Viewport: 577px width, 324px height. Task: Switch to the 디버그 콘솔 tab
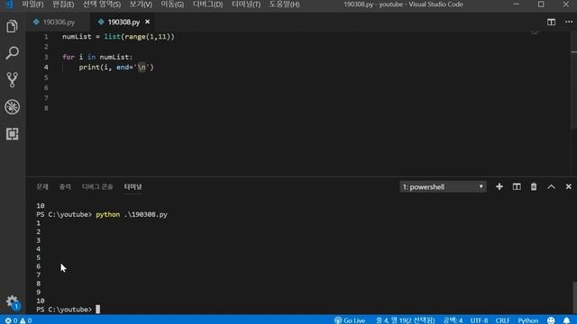coord(97,186)
